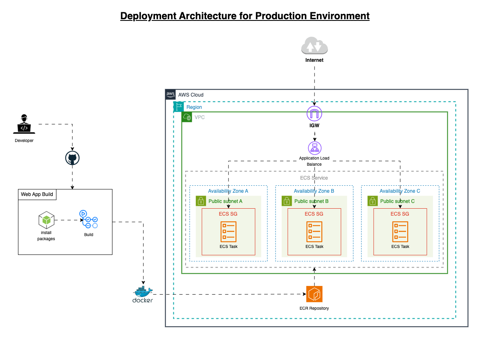Viewport: 478px width, 340px height.
Task: Click the Internet cloud icon
Action: point(314,46)
